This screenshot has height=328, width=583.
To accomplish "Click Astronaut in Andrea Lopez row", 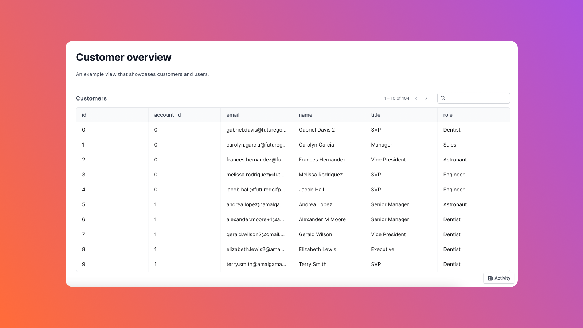I will [455, 204].
